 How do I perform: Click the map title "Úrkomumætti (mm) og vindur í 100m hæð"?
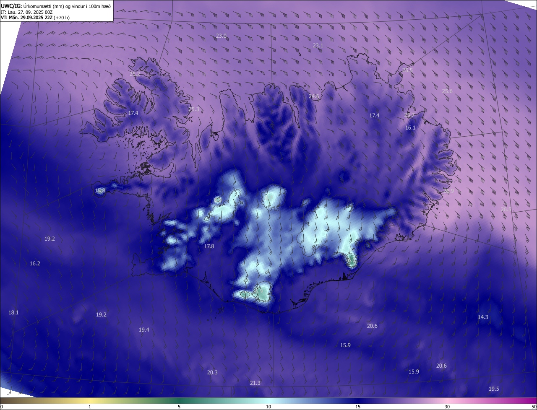click(67, 5)
